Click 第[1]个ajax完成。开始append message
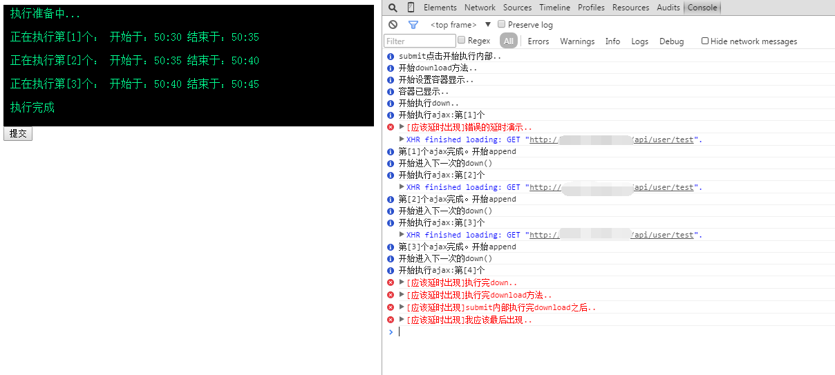Screen dimensions: 835x375 (457, 151)
